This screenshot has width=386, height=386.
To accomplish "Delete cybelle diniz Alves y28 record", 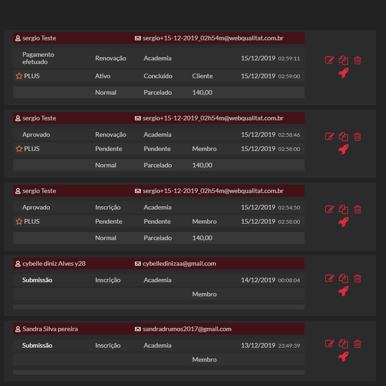I will (358, 278).
